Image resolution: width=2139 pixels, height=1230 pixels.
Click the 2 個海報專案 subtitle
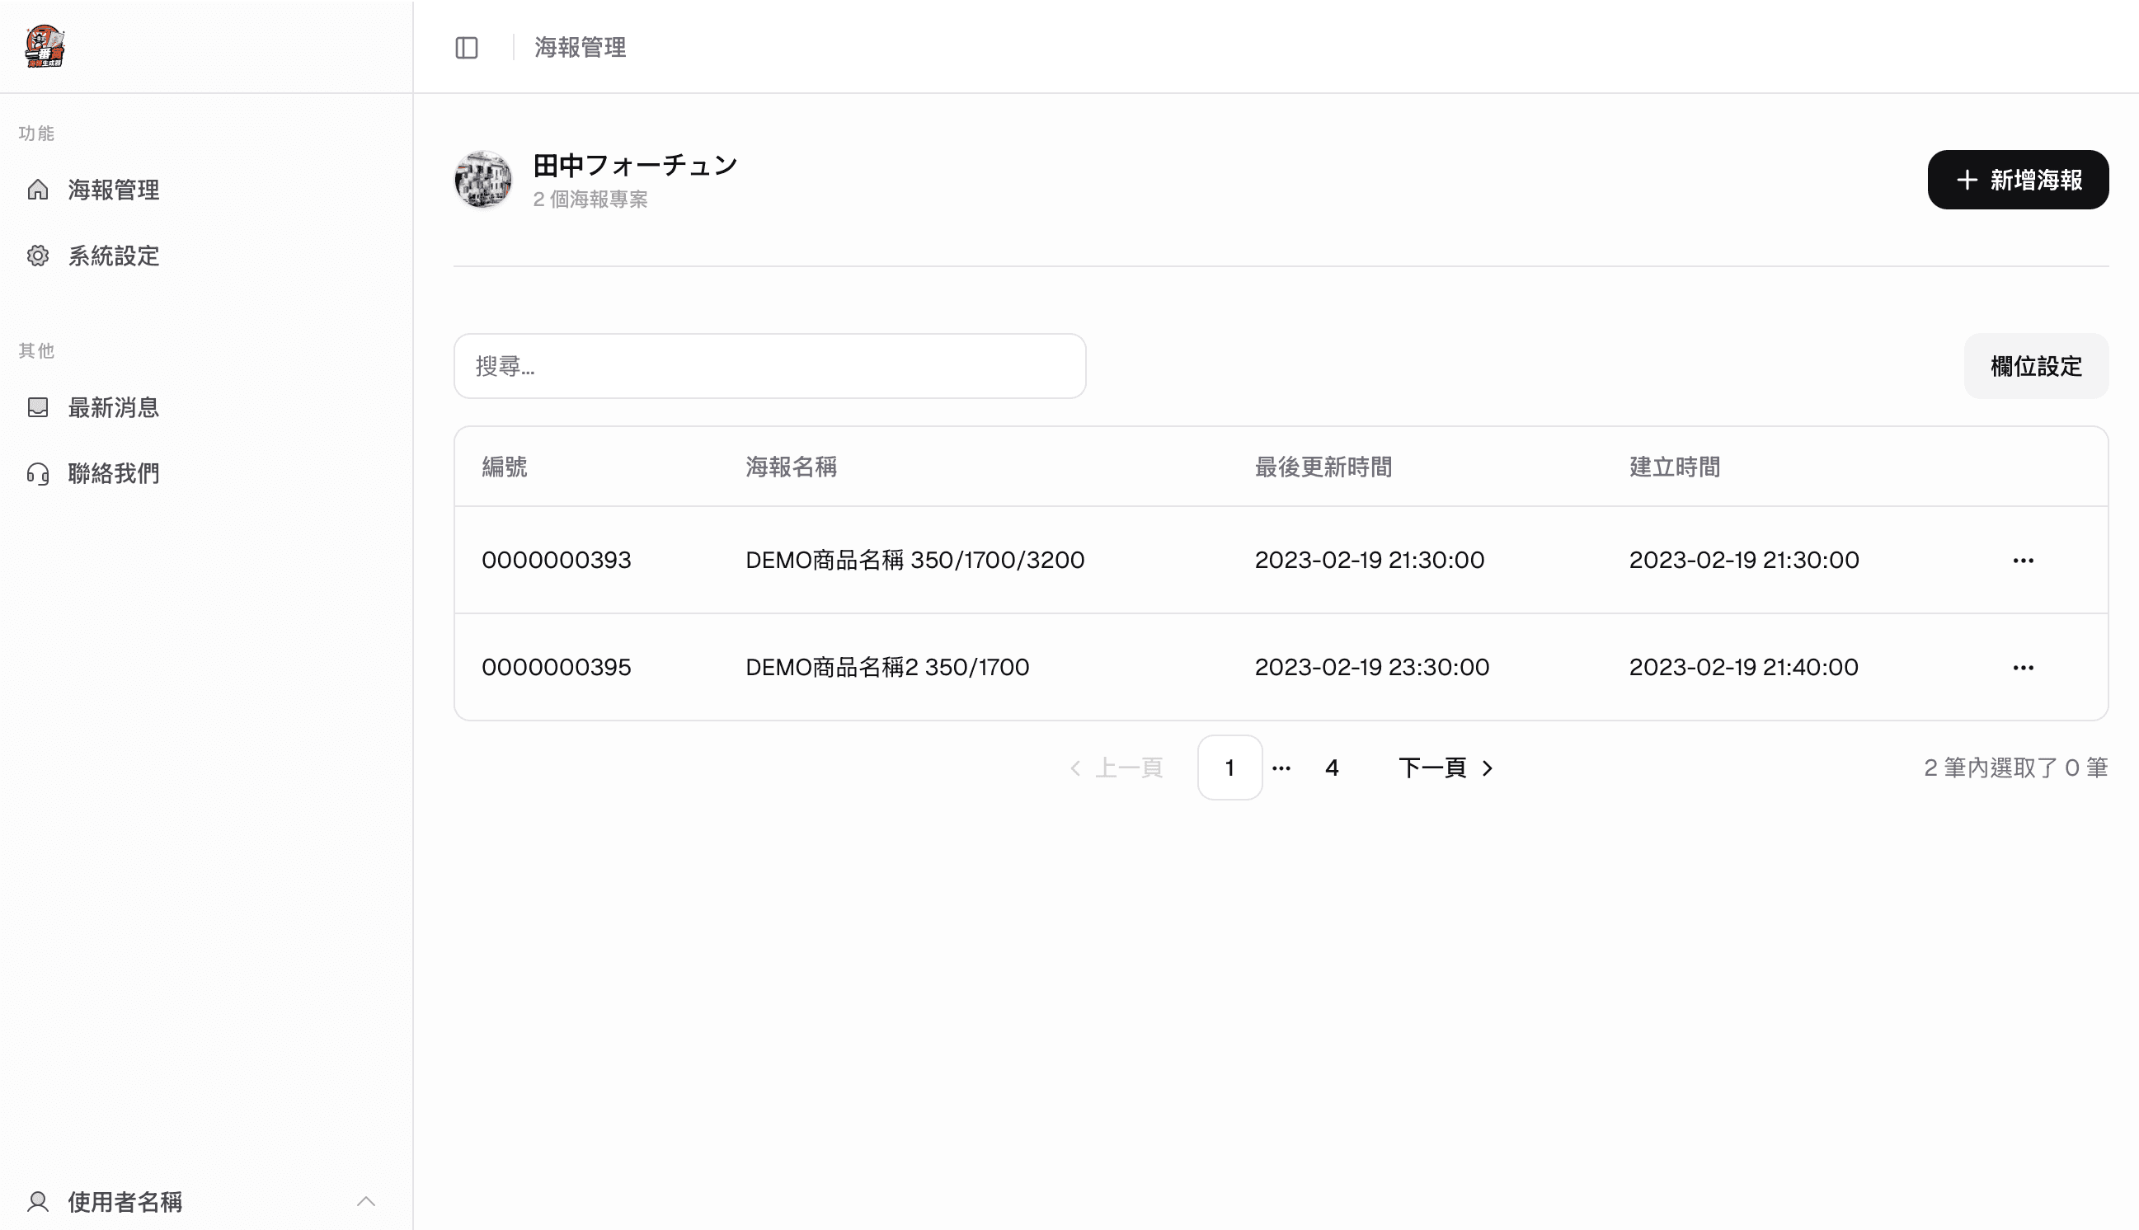590,200
